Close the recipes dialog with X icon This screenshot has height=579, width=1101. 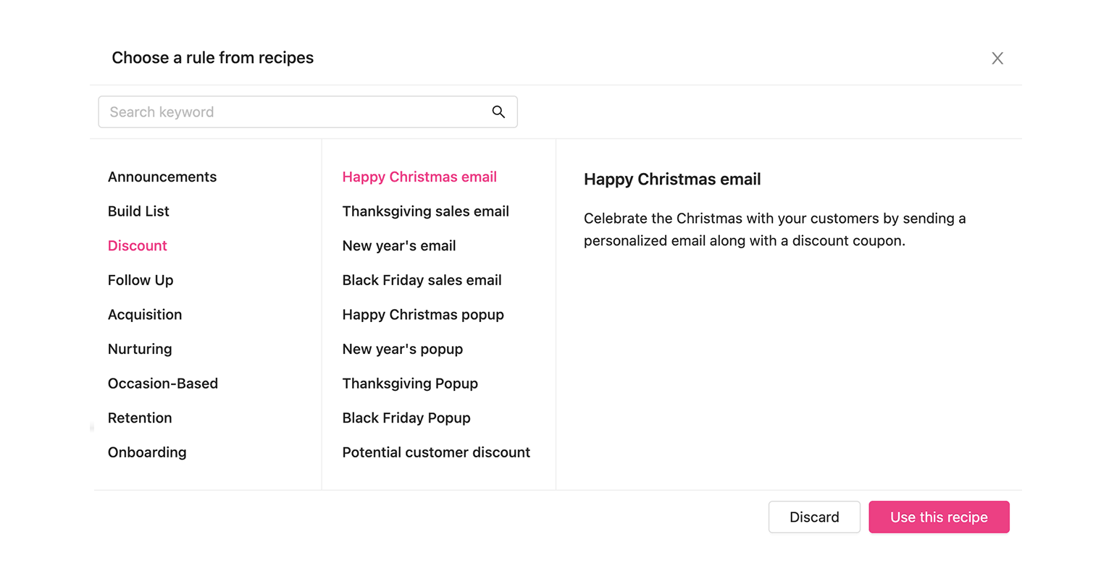997,58
